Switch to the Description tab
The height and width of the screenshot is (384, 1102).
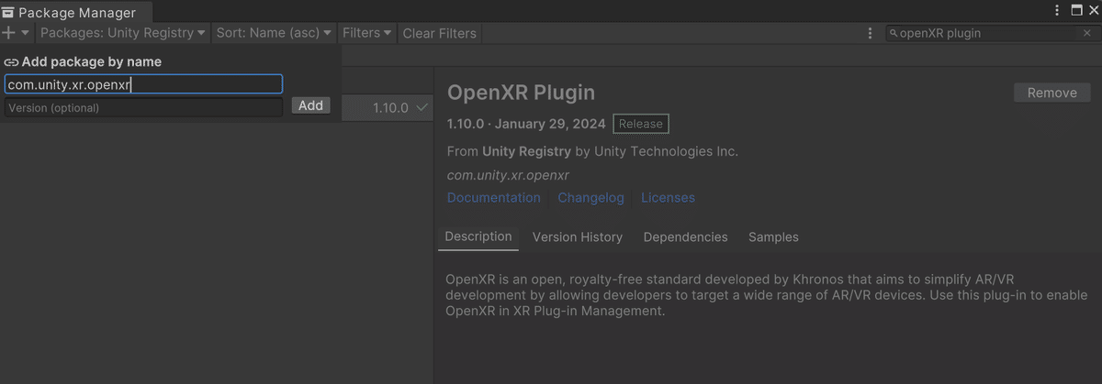tap(478, 236)
